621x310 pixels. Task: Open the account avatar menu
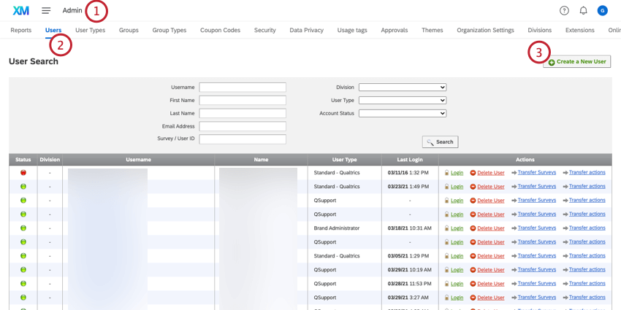[x=602, y=10]
